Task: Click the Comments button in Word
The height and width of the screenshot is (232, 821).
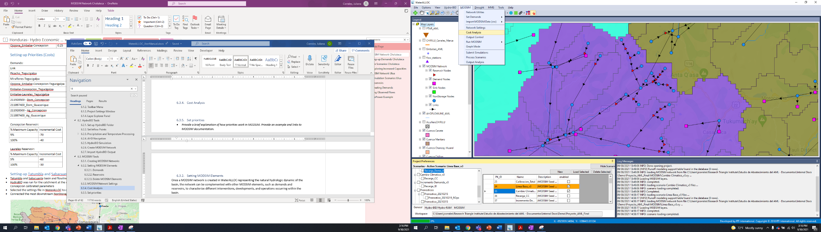Action: [361, 51]
